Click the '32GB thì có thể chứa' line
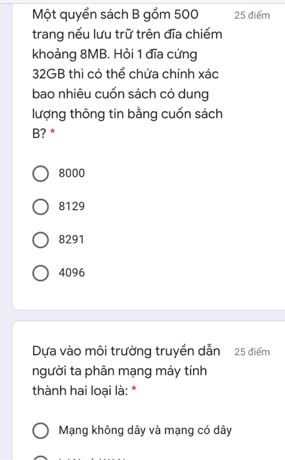Viewport: 285px width, 460px height. (x=125, y=74)
